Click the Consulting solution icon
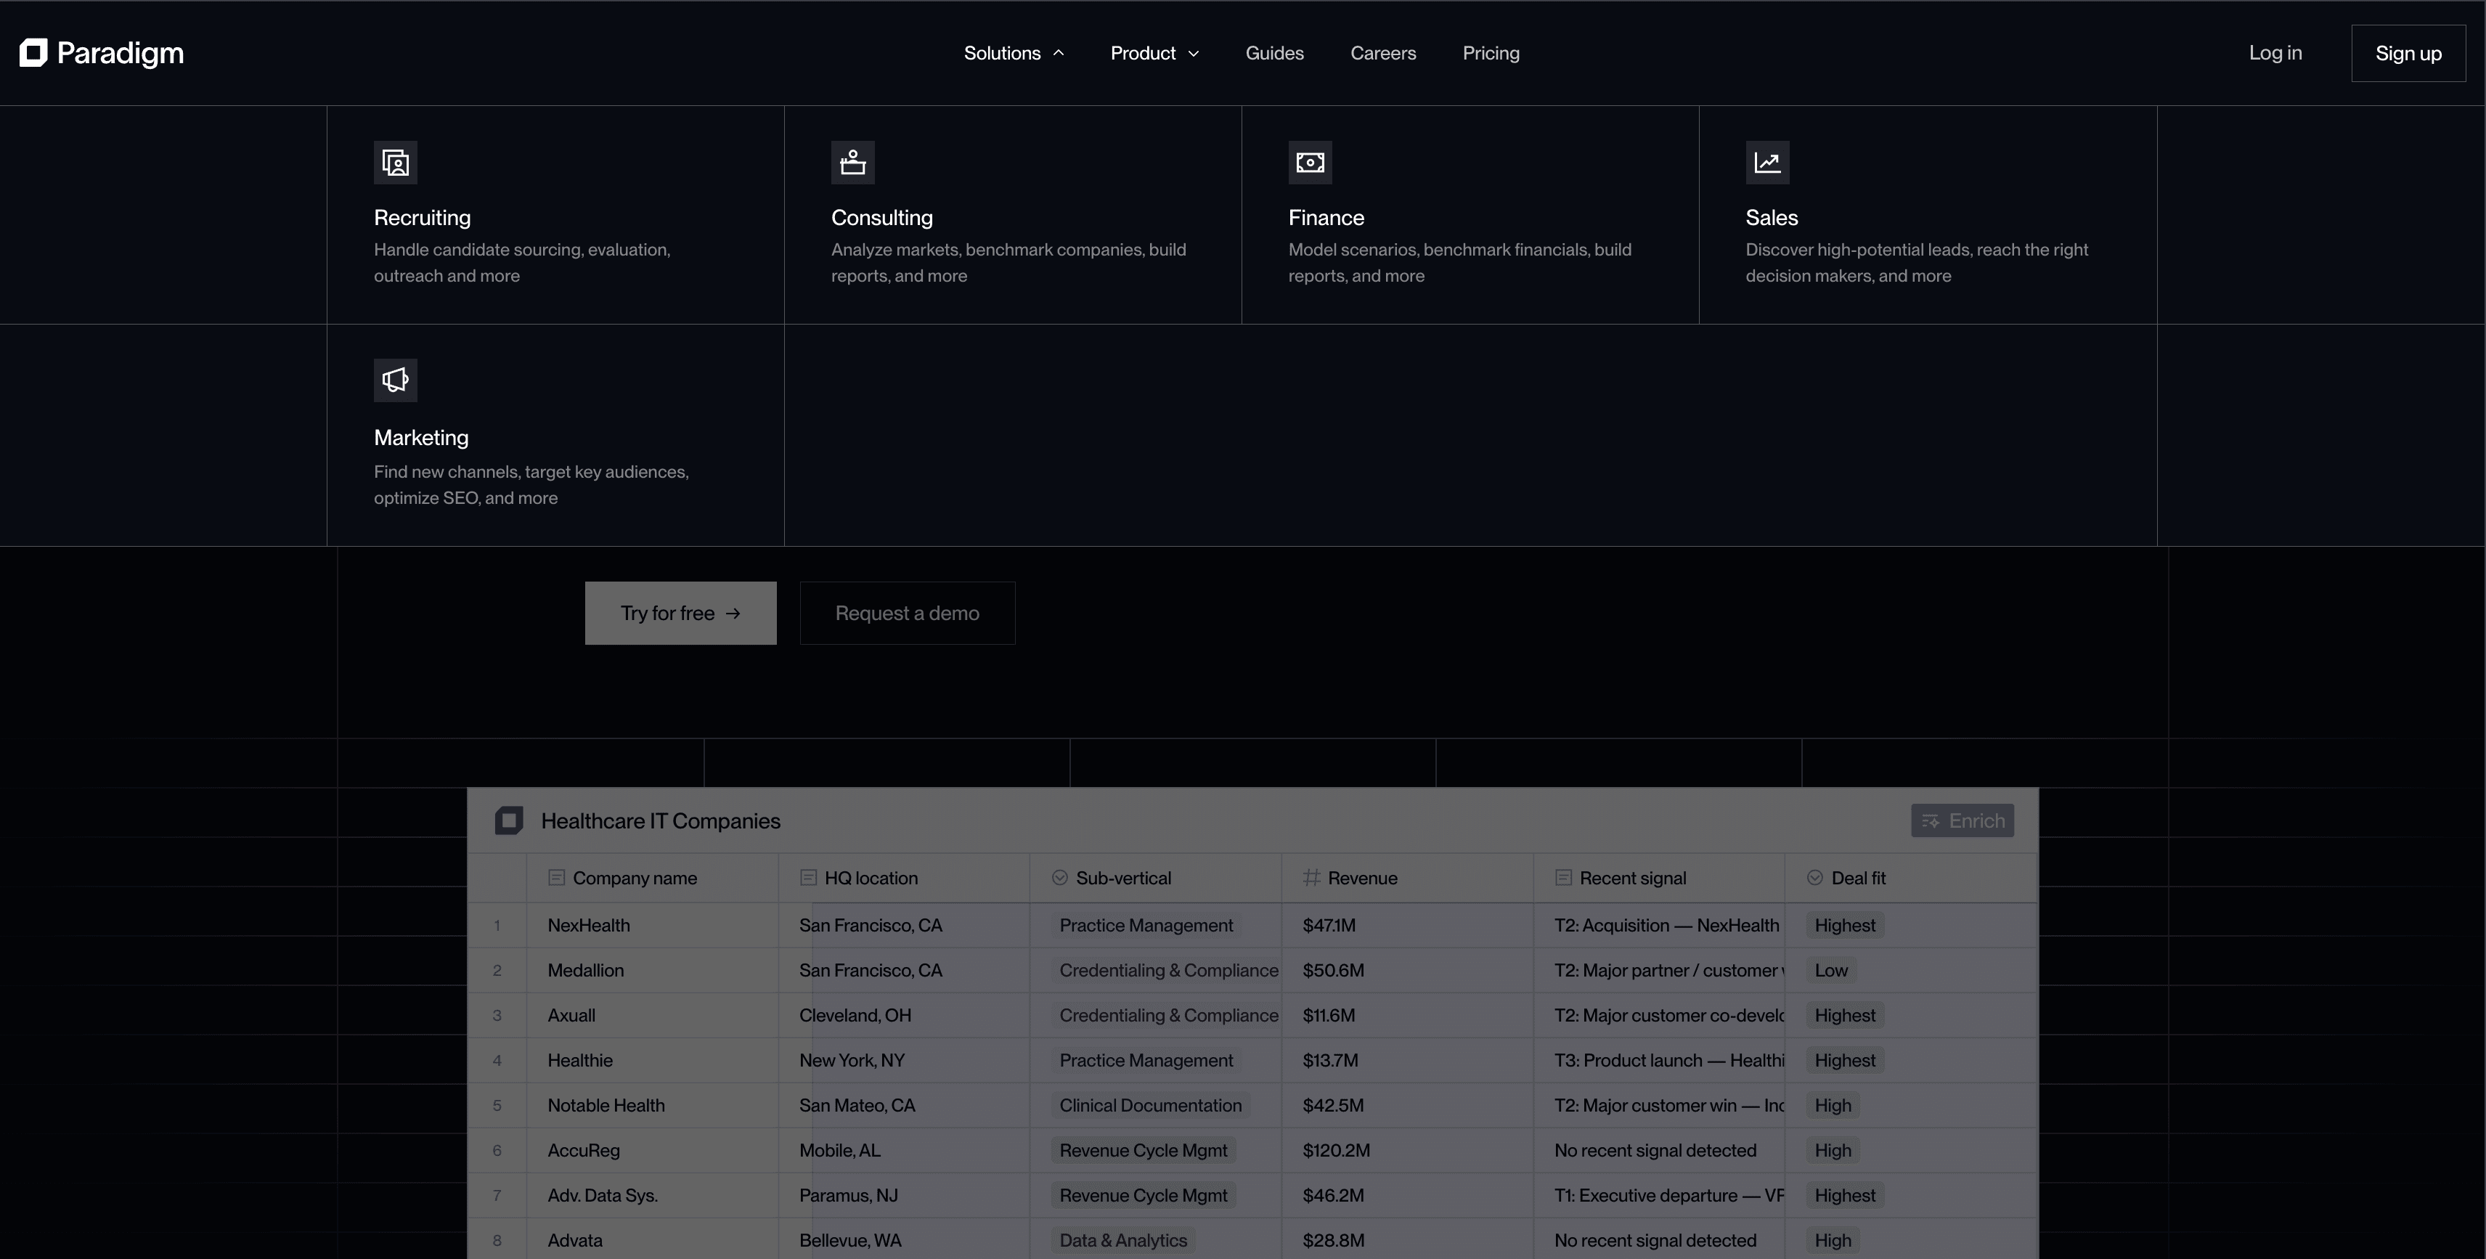This screenshot has height=1259, width=2486. click(852, 162)
